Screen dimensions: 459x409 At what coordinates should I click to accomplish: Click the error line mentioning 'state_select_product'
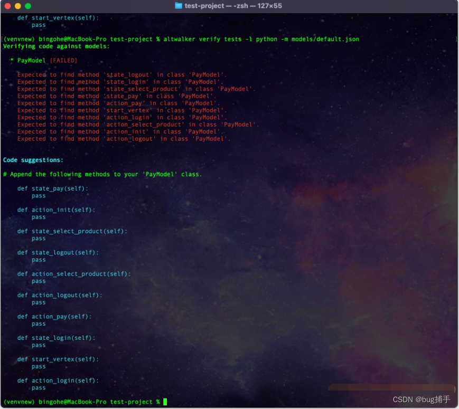pyautogui.click(x=136, y=89)
